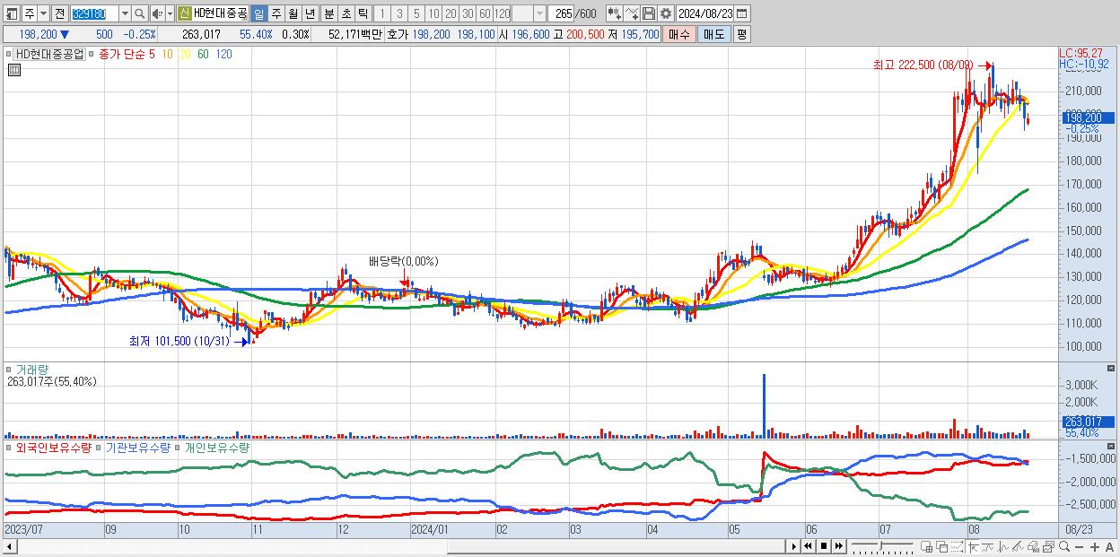The width and height of the screenshot is (1120, 557).
Task: Click the rewind double-arrow control
Action: coord(808,546)
